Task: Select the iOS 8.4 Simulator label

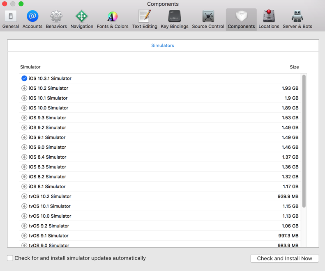Action: (x=48, y=157)
